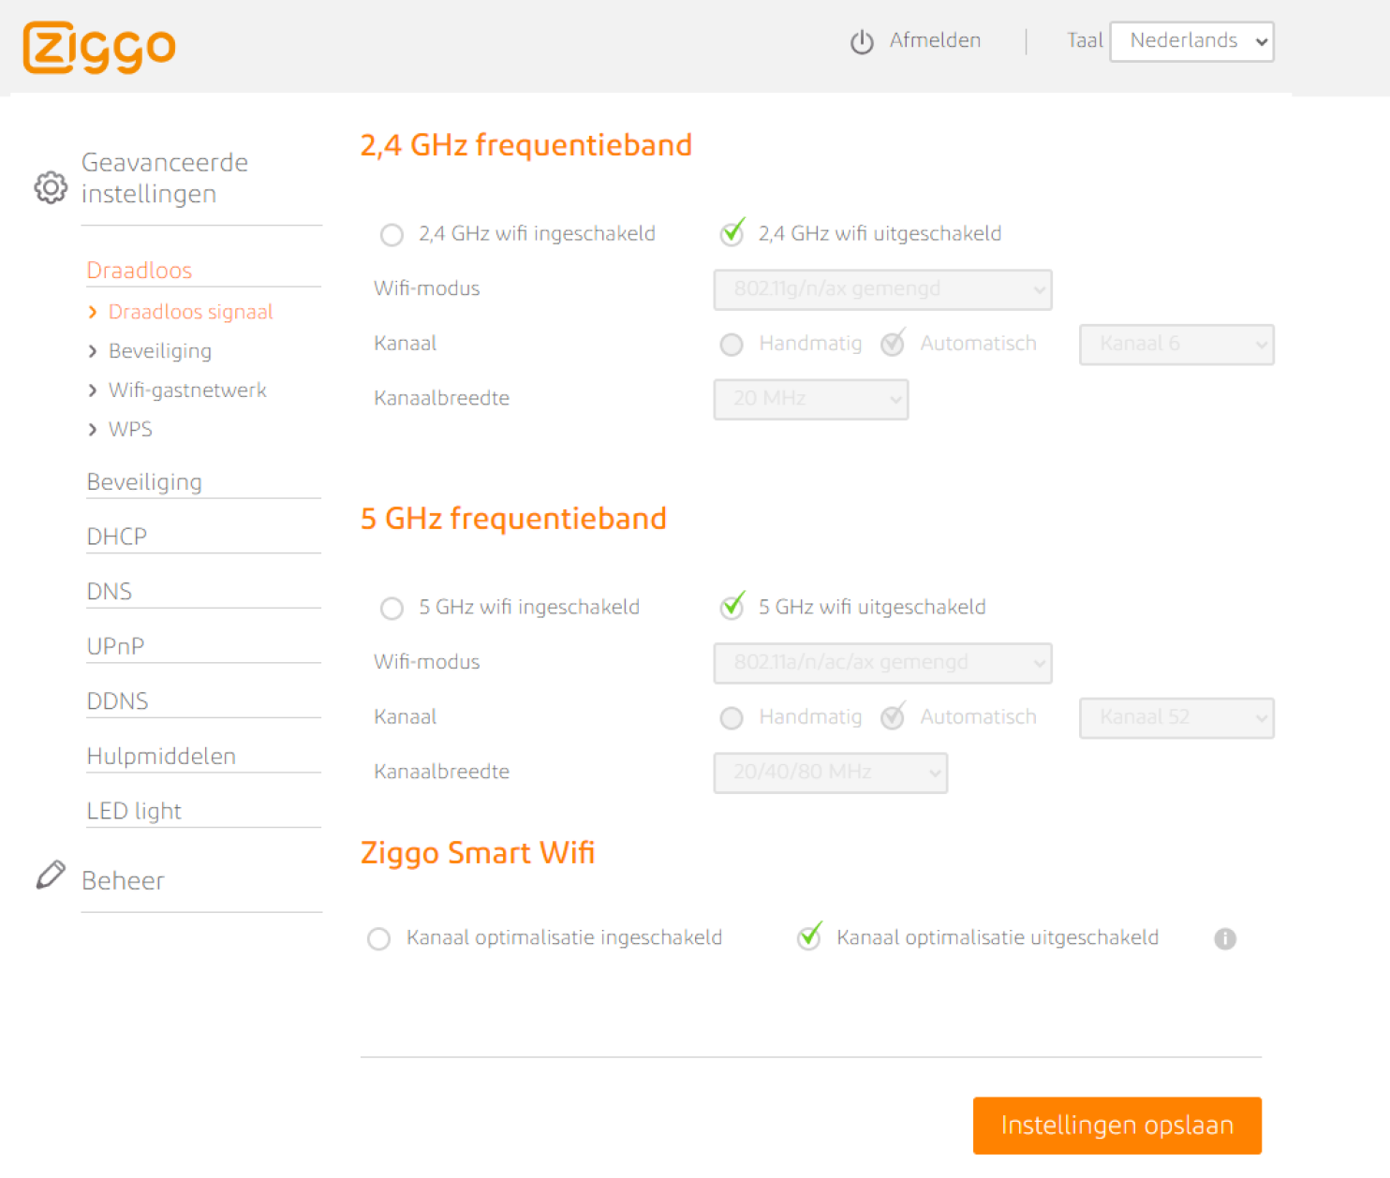Click the Afmelden link

[935, 40]
